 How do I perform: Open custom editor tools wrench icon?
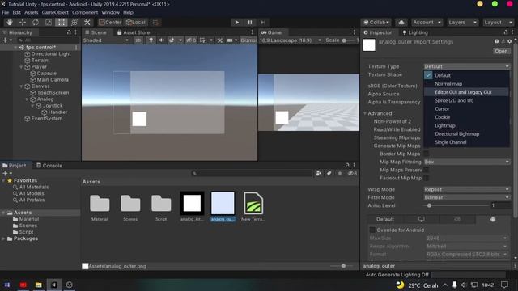pyautogui.click(x=87, y=23)
